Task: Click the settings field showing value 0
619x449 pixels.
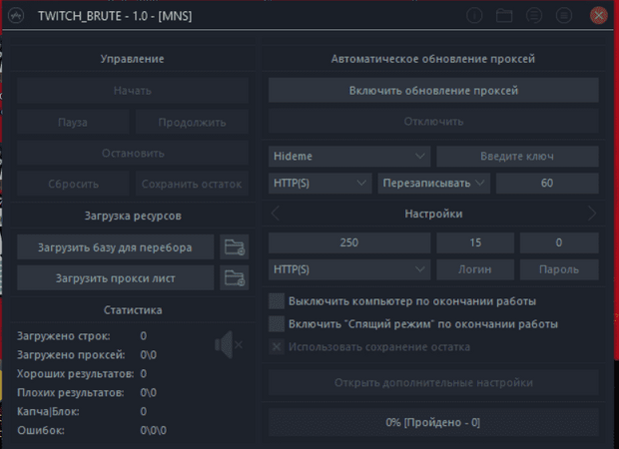Action: tap(559, 242)
